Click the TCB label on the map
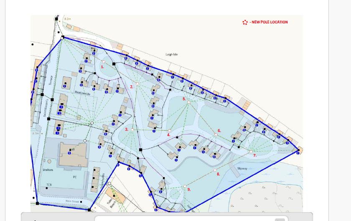This screenshot has width=351, height=221. pyautogui.click(x=49, y=185)
